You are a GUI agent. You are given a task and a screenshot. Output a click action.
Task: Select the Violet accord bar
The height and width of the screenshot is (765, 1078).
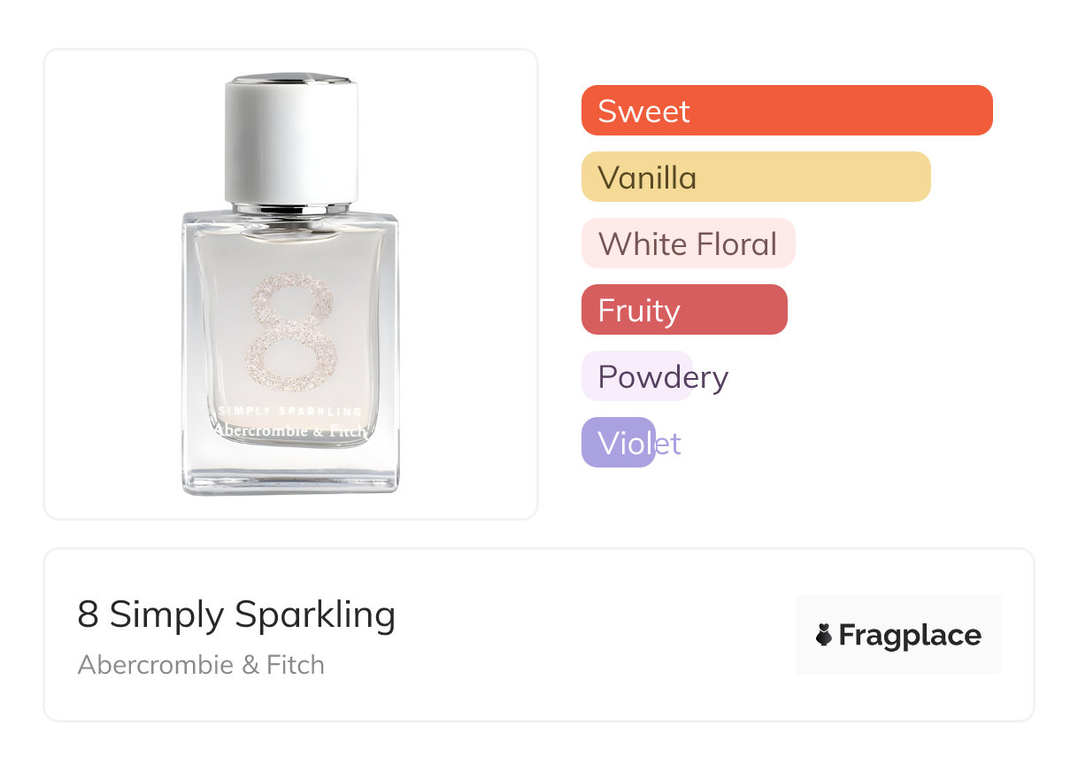click(x=618, y=443)
